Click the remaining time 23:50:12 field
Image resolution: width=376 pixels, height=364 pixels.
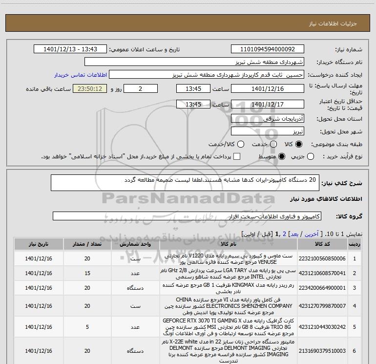(x=90, y=88)
